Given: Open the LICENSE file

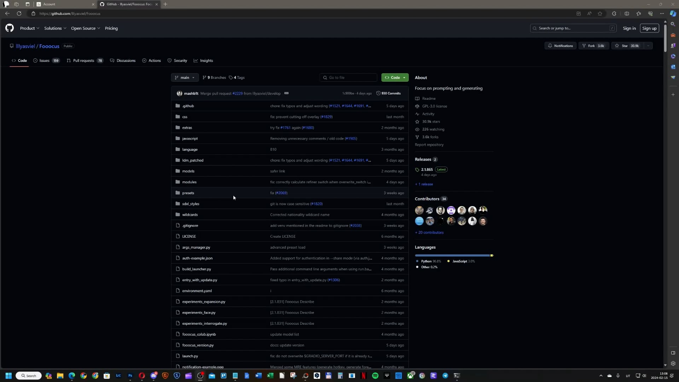Looking at the screenshot, I should (189, 237).
